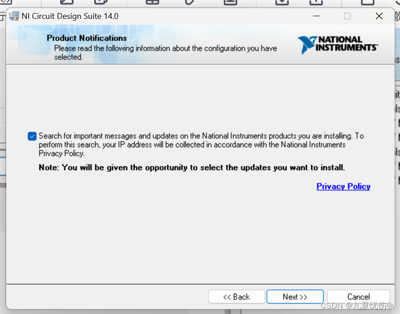The height and width of the screenshot is (314, 400).
Task: Click the Product Notifications heading
Action: 87,38
